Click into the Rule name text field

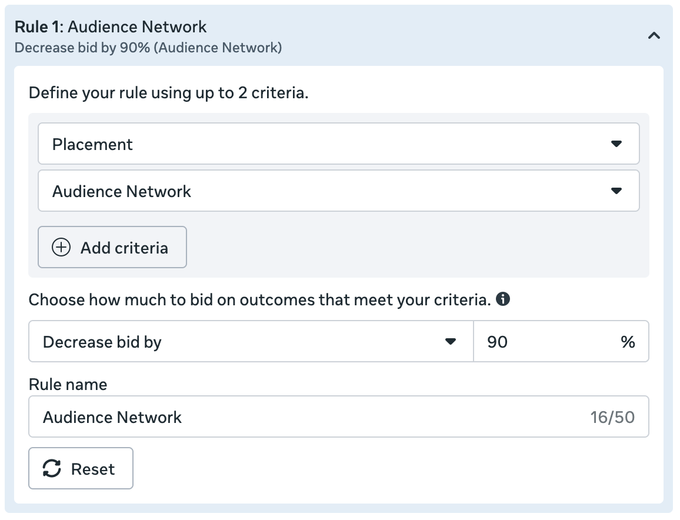point(306,417)
